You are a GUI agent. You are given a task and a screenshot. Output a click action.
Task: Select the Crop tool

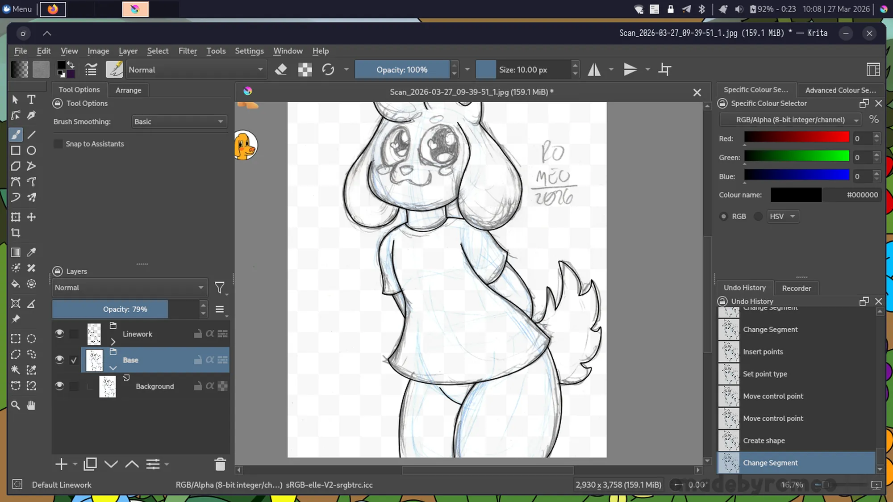(x=16, y=233)
